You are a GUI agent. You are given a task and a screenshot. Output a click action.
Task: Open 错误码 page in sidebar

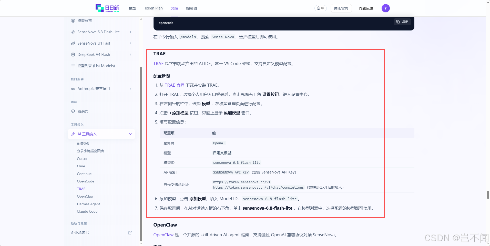[83, 111]
